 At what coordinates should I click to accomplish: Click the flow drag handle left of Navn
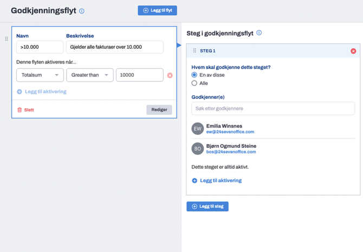(x=7, y=39)
